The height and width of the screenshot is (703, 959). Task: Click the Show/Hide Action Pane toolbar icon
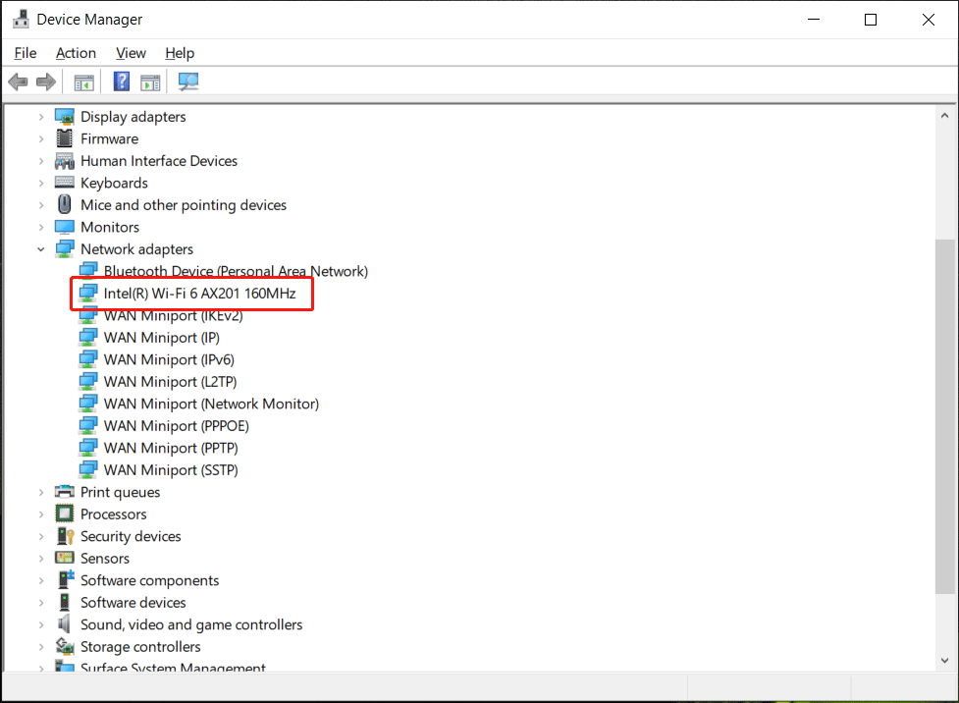(x=150, y=81)
